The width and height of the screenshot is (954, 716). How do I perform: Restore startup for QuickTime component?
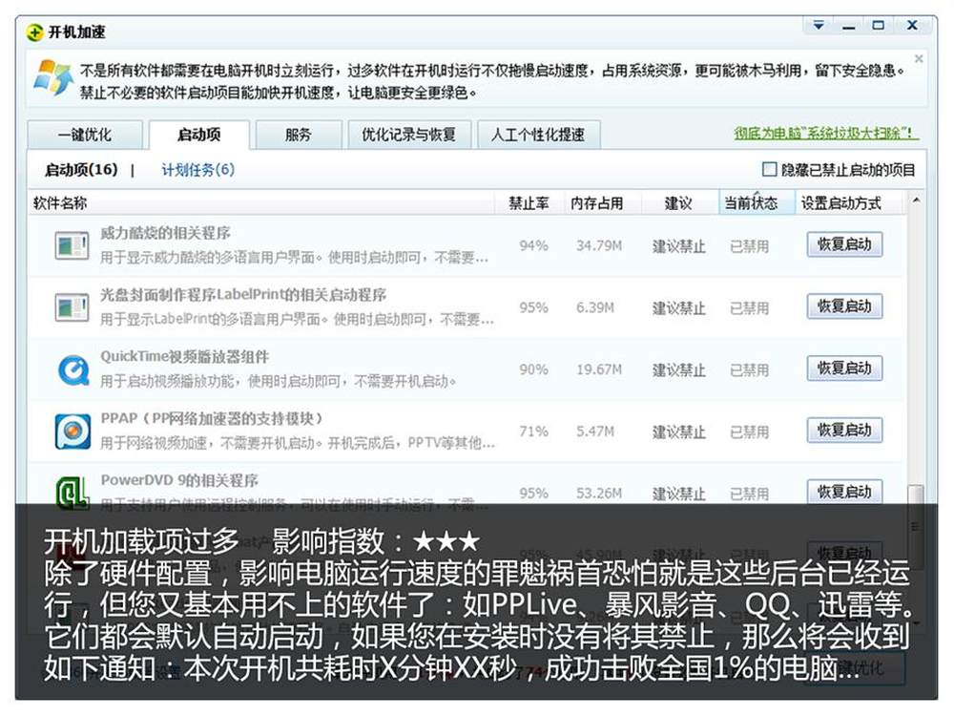click(844, 369)
